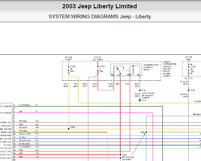Select the "S184" label near the yellow wire
This screenshot has width=201, height=161.
tap(73, 127)
